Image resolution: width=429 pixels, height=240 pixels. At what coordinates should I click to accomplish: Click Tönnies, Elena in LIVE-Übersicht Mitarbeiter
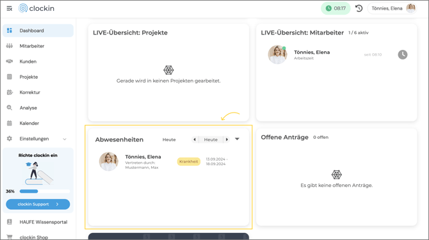(x=312, y=52)
